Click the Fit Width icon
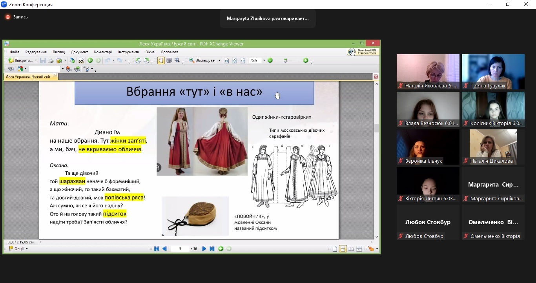The width and height of the screenshot is (536, 283). click(242, 60)
